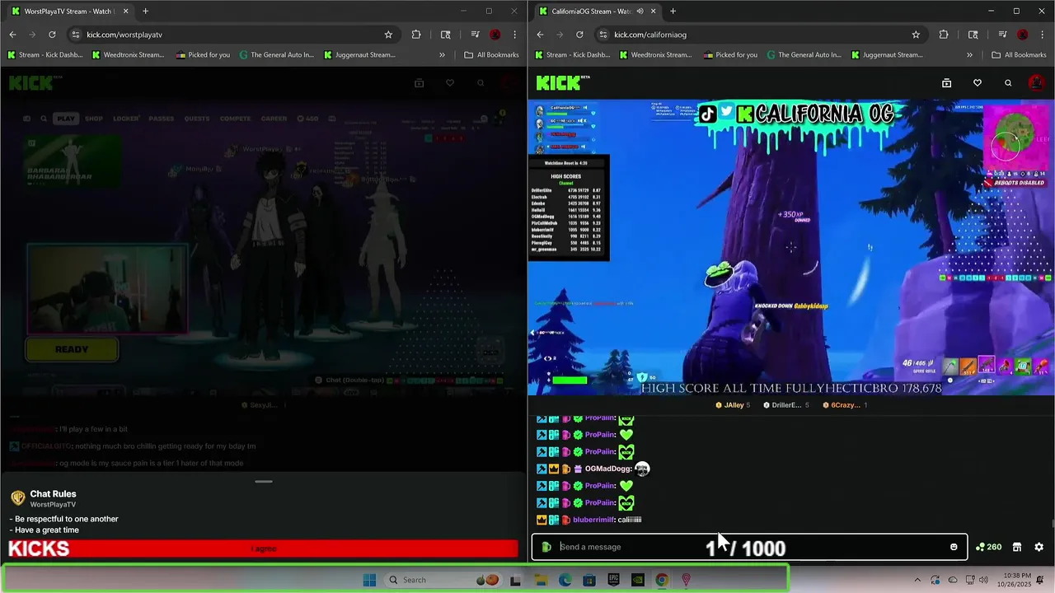This screenshot has width=1055, height=593.
Task: Close the CaliforniaOG Stream tab
Action: tap(653, 12)
